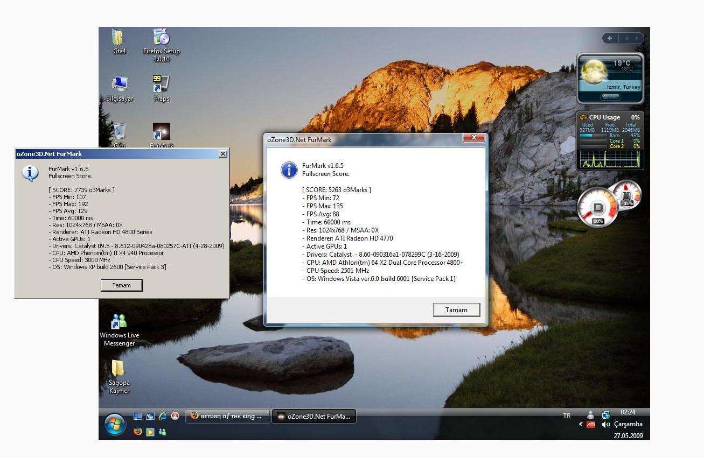704x458 pixels.
Task: Click the 'SCORE: 5263 o3Marks' text
Action: pyautogui.click(x=337, y=190)
